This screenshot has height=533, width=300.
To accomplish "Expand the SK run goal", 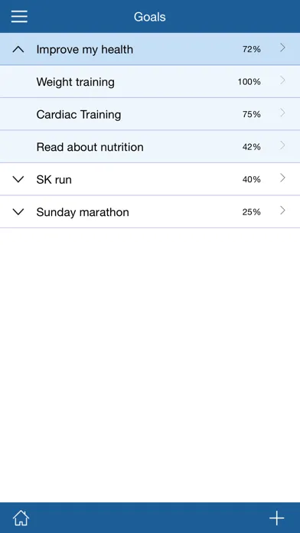I will point(18,179).
